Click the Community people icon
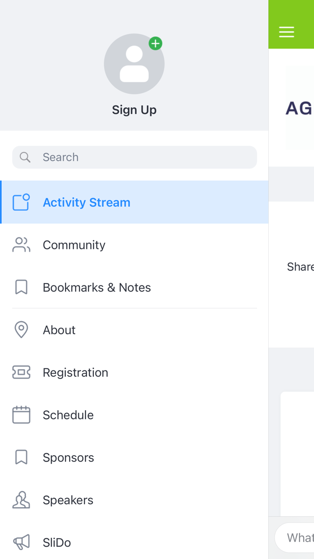 pyautogui.click(x=21, y=245)
